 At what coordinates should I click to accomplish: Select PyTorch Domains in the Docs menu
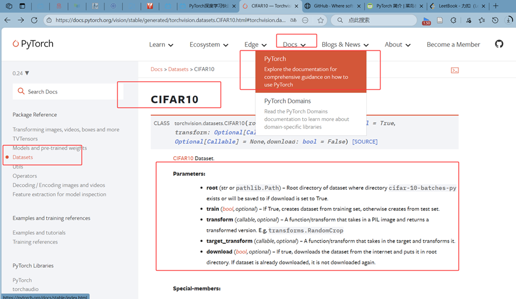coord(311,114)
